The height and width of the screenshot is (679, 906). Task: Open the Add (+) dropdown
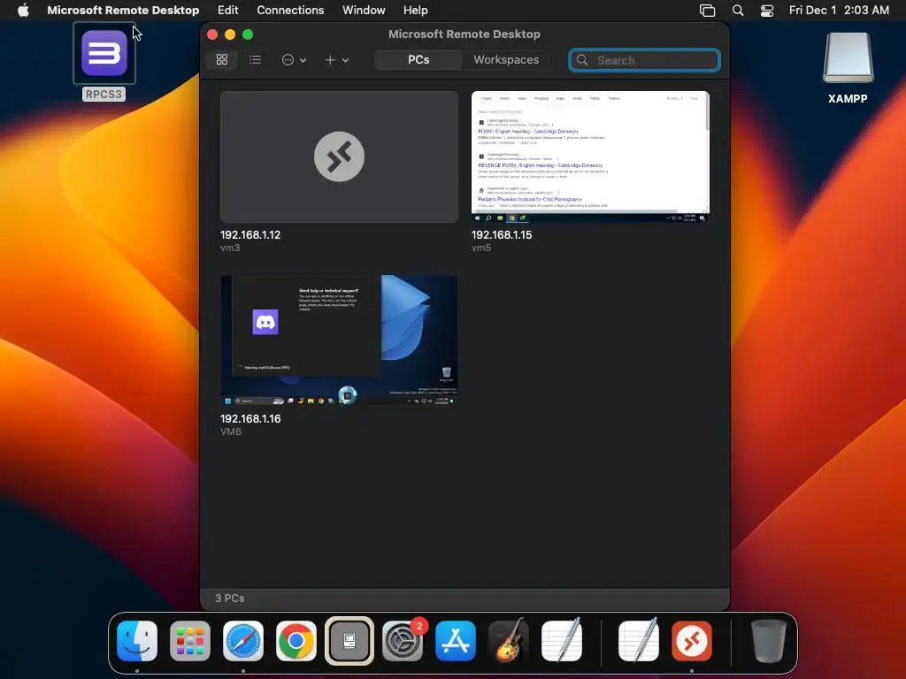[337, 59]
